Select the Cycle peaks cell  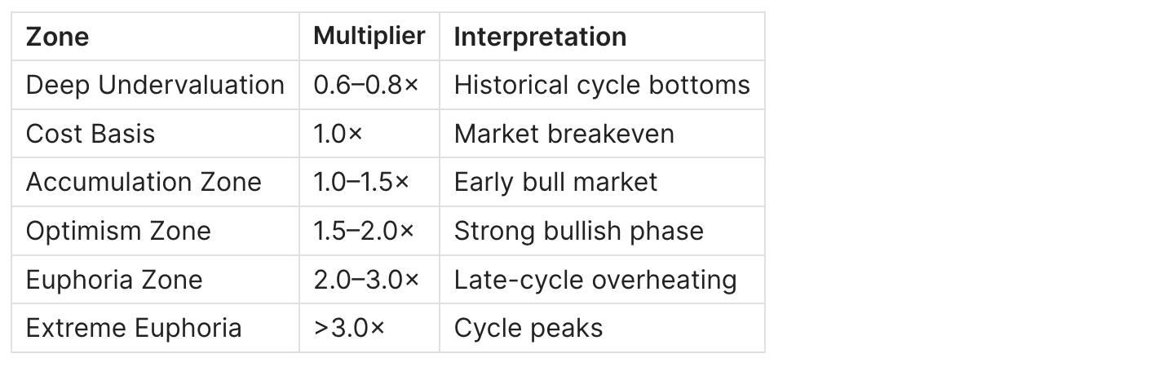(x=528, y=328)
